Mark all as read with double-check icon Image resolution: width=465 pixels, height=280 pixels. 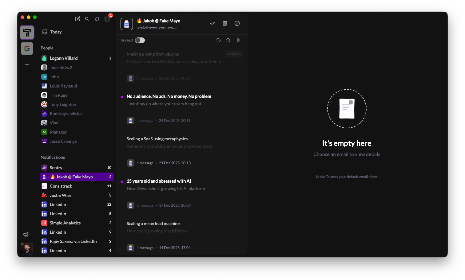[x=213, y=23]
